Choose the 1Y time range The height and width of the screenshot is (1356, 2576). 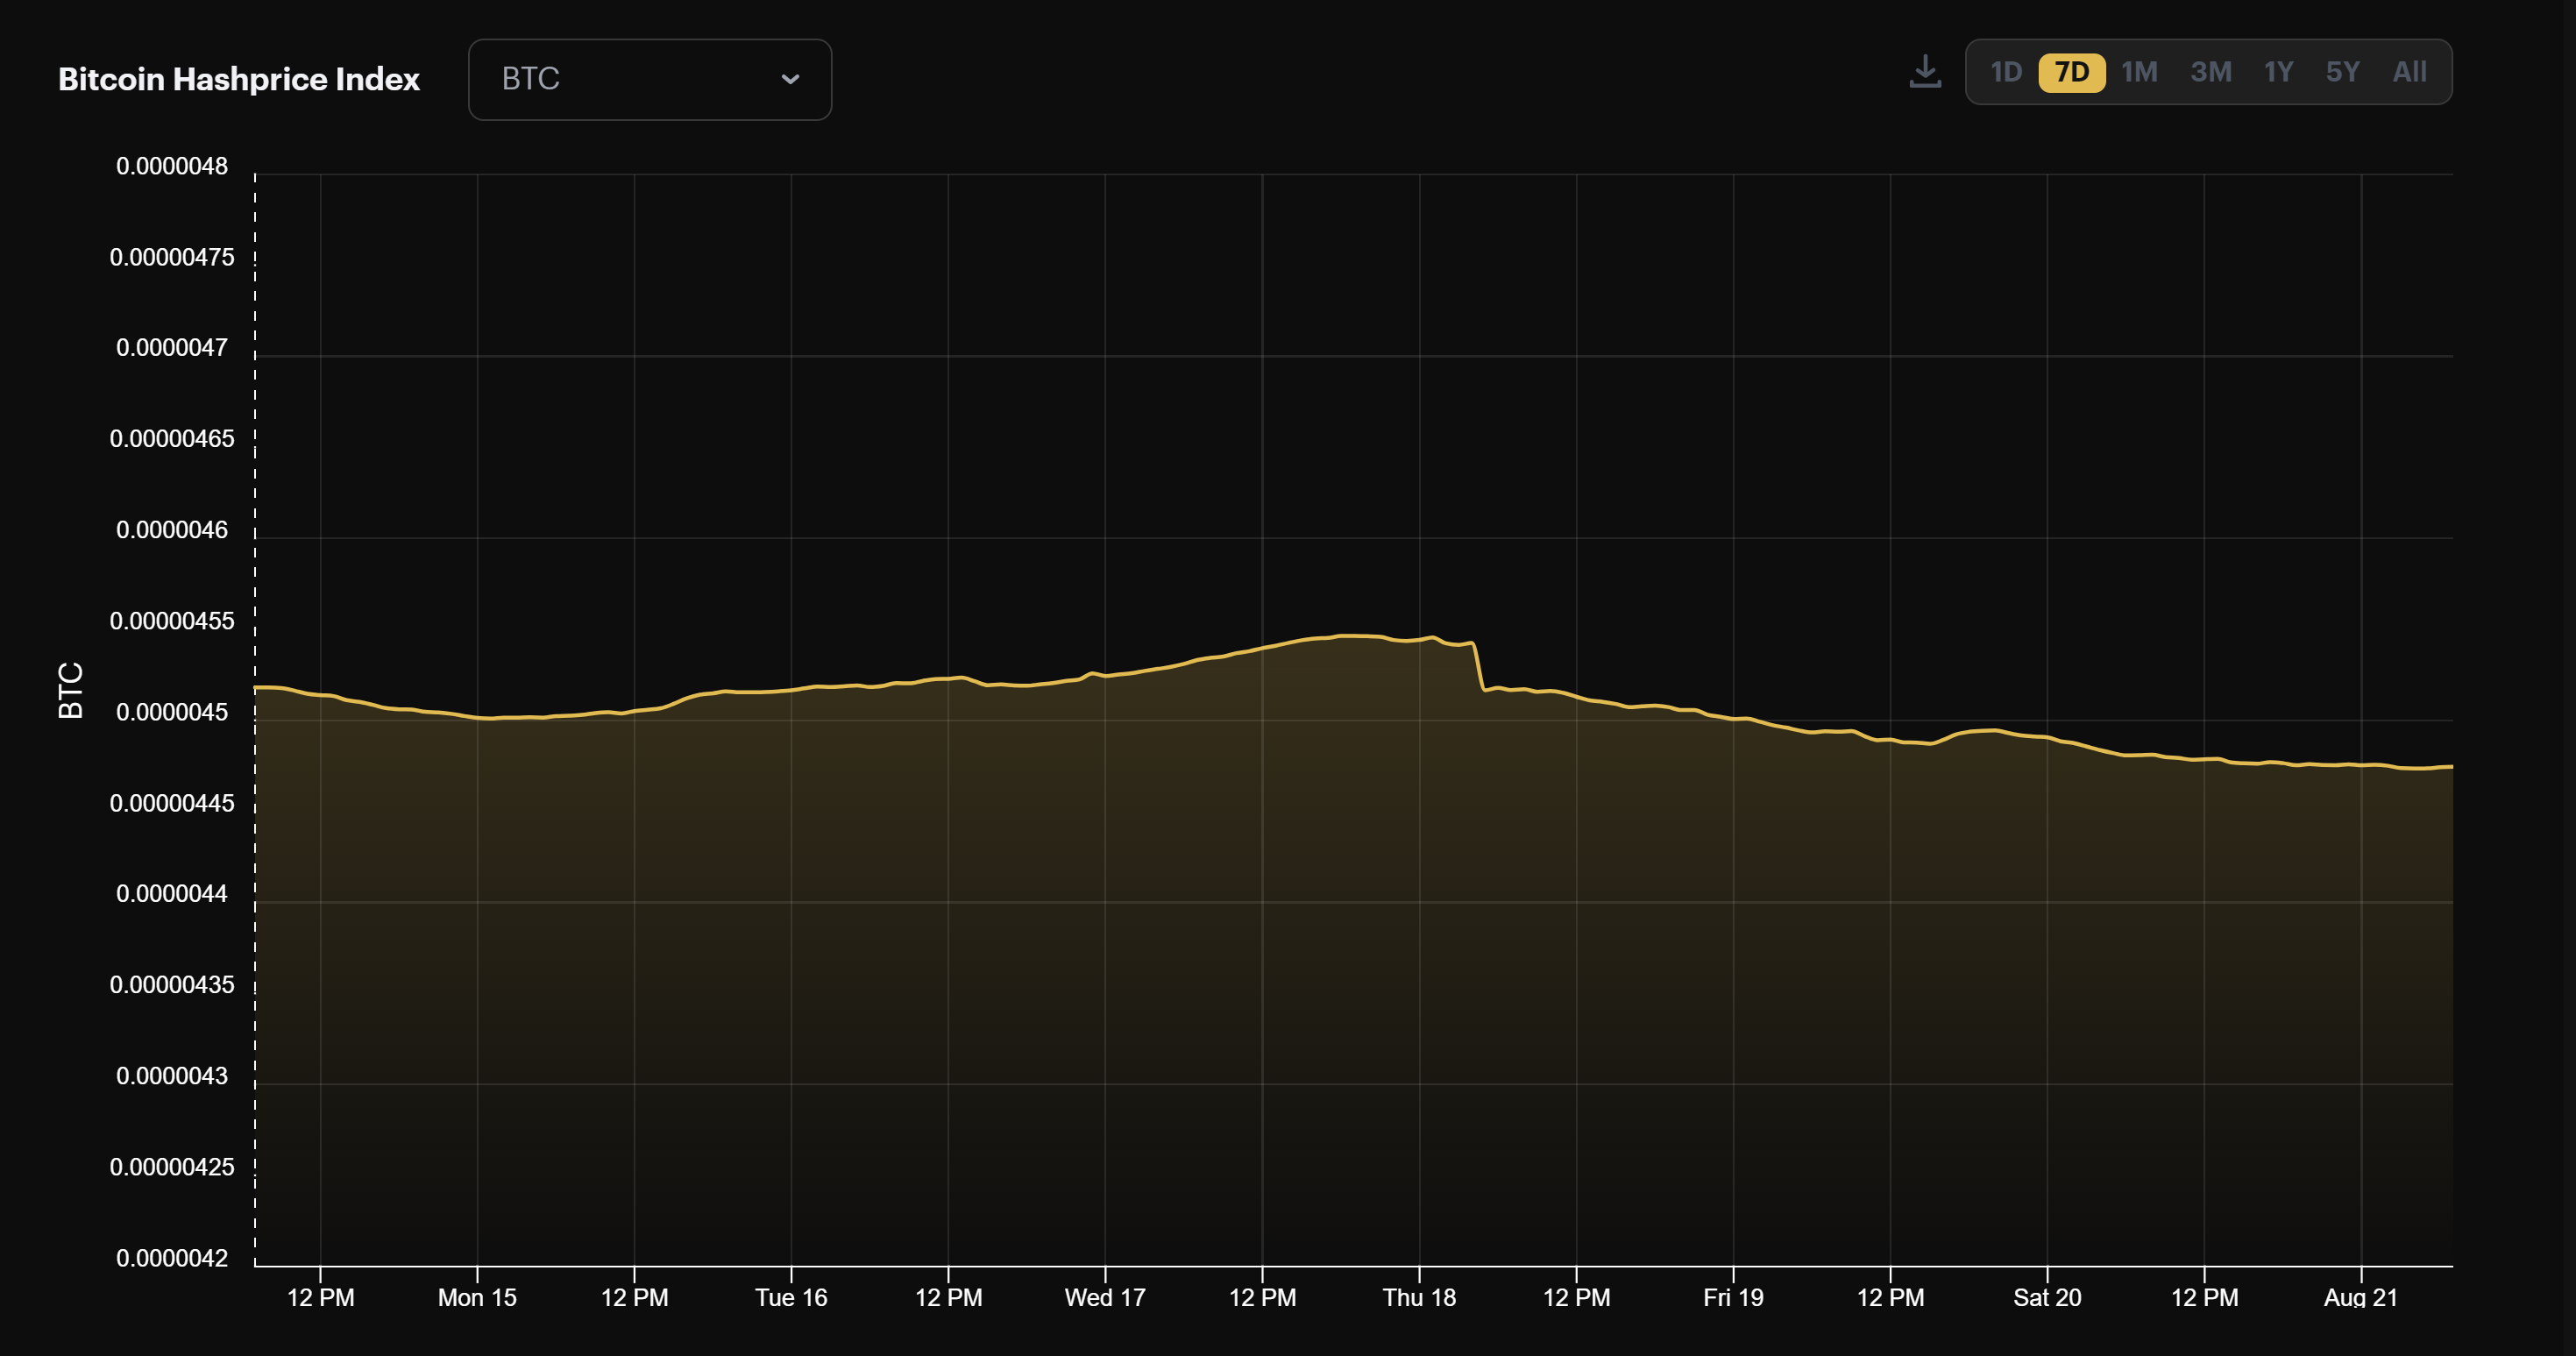(x=2278, y=72)
